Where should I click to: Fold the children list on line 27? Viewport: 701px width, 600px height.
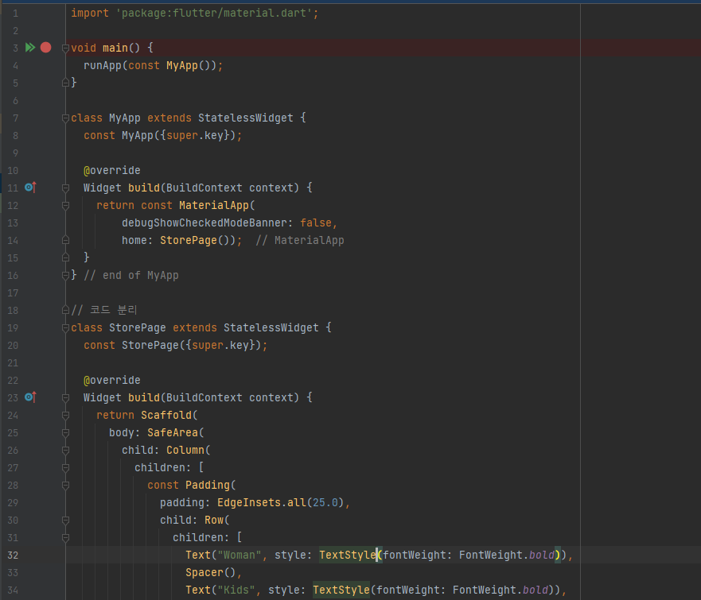click(x=65, y=467)
